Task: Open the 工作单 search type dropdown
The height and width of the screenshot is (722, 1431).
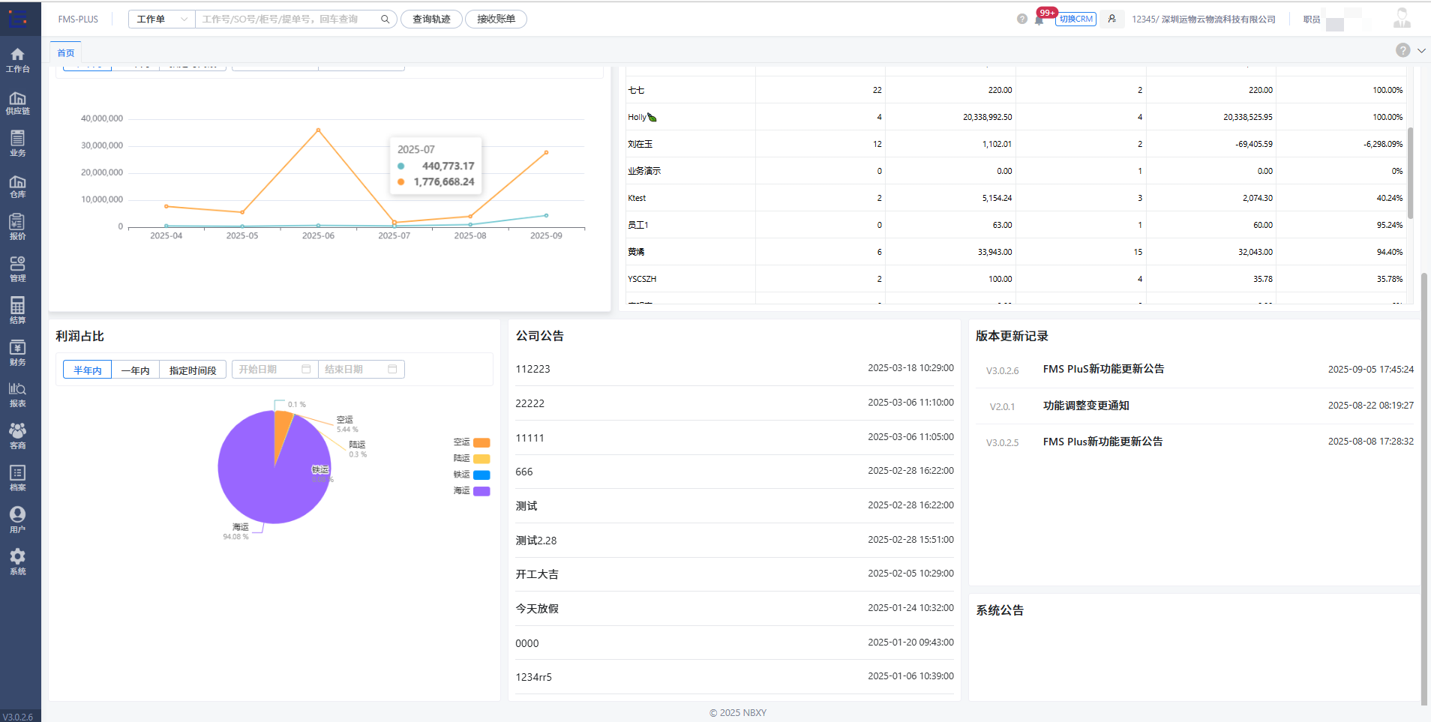Action: [161, 18]
